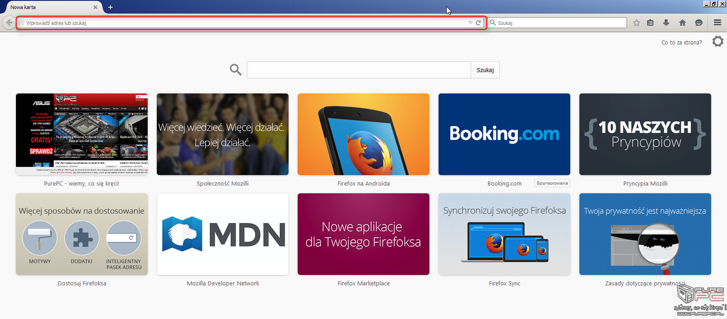The width and height of the screenshot is (727, 319).
Task: Expand the address bar history dropdown
Action: coord(470,23)
